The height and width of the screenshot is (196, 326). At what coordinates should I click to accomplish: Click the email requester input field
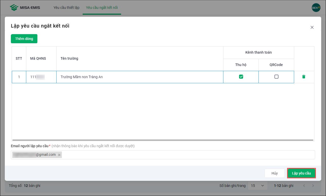click(187, 155)
